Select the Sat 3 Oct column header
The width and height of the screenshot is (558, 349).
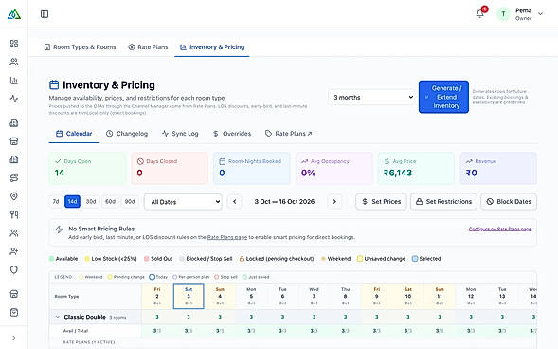click(x=189, y=296)
